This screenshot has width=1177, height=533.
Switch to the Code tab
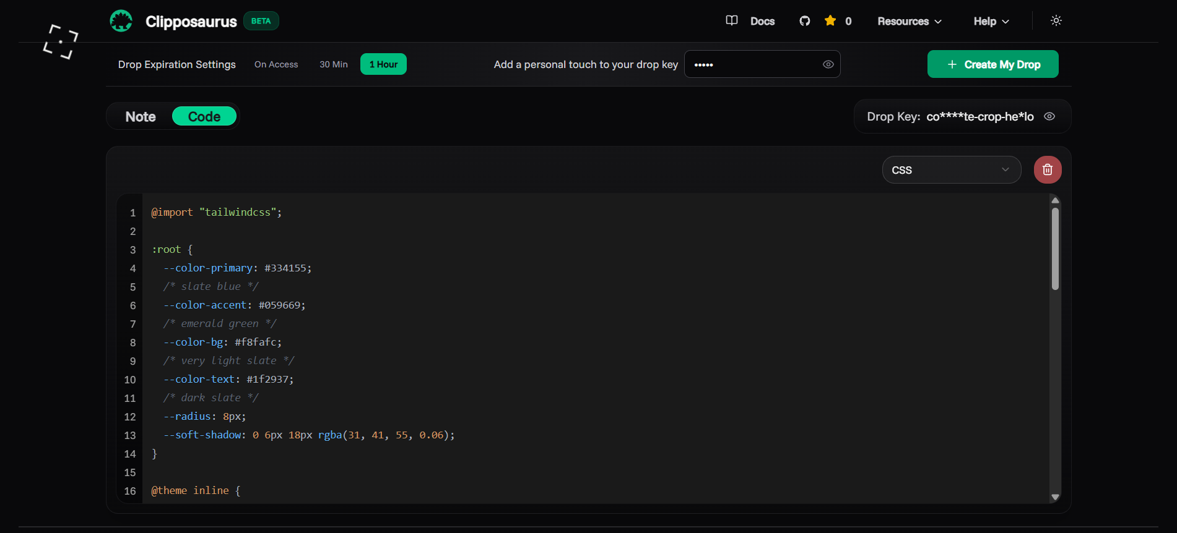pos(204,117)
